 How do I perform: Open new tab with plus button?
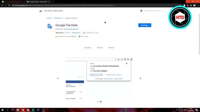[53, 2]
